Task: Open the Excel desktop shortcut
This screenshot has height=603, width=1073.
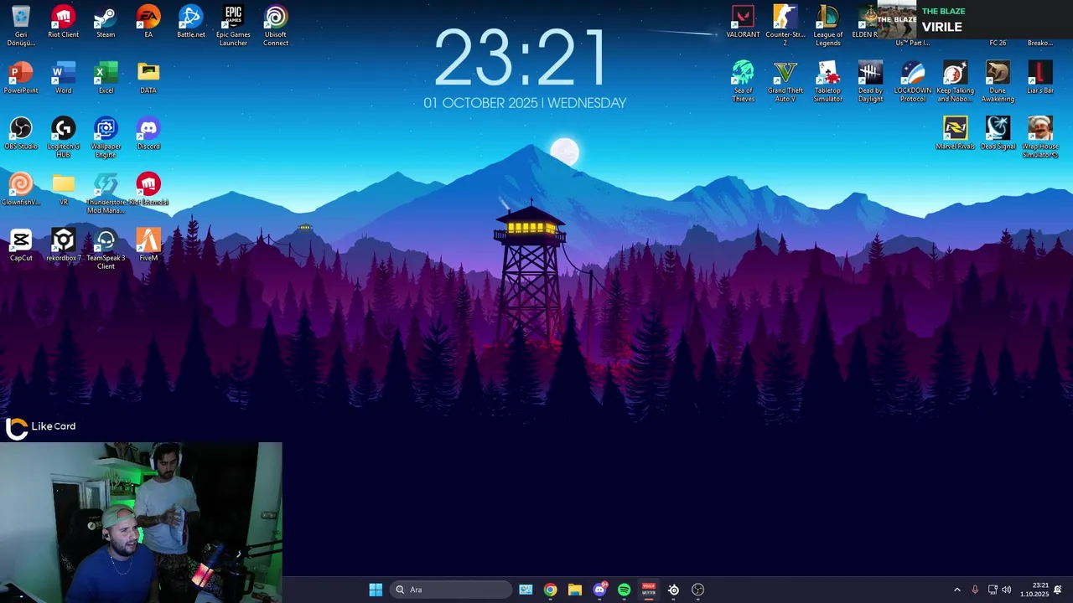Action: 106,78
